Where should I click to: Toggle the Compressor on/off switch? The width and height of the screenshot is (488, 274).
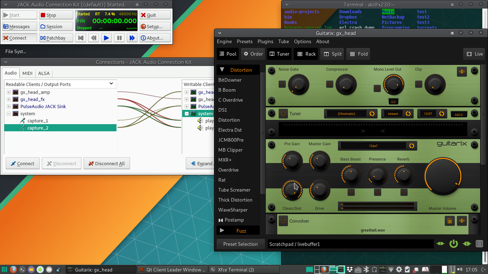tap(330, 84)
